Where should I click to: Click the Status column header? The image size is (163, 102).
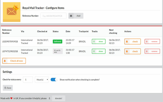point(56,31)
